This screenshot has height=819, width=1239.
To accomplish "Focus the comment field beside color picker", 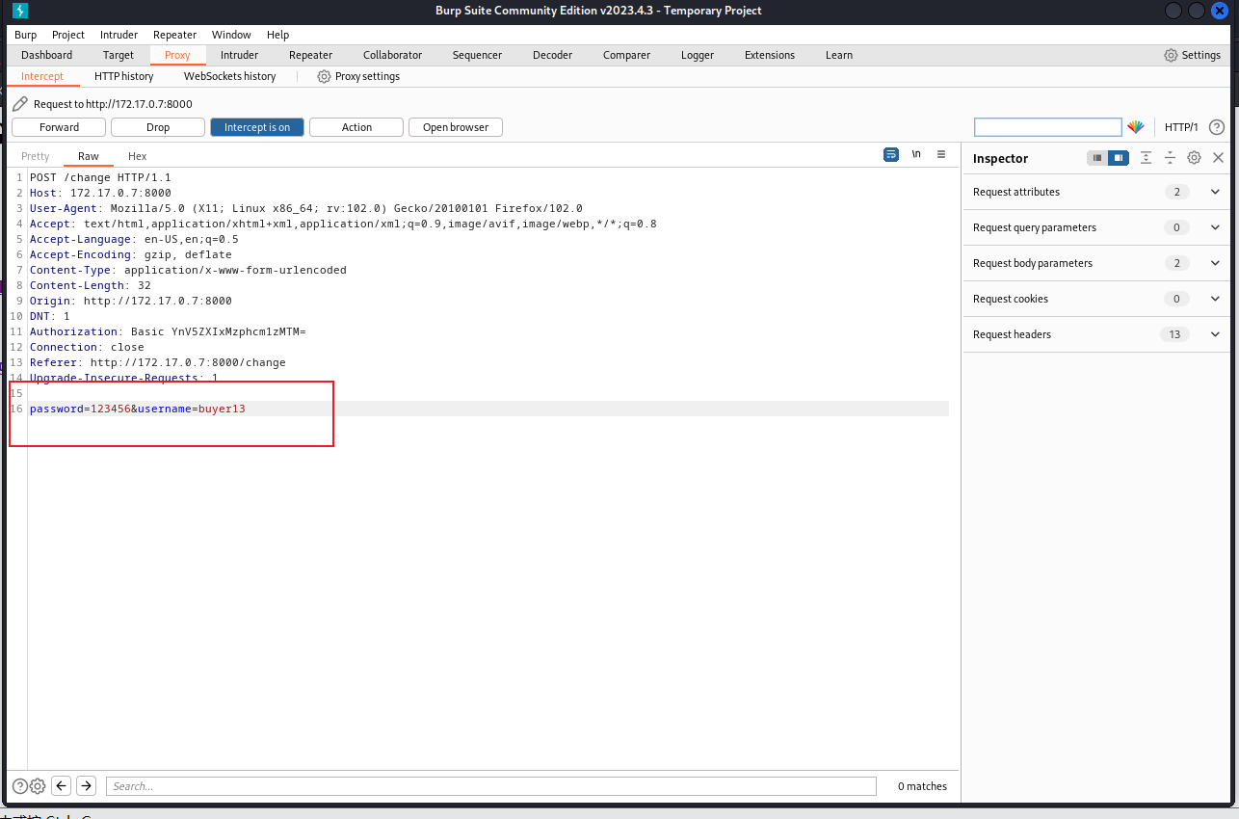I will pos(1048,127).
